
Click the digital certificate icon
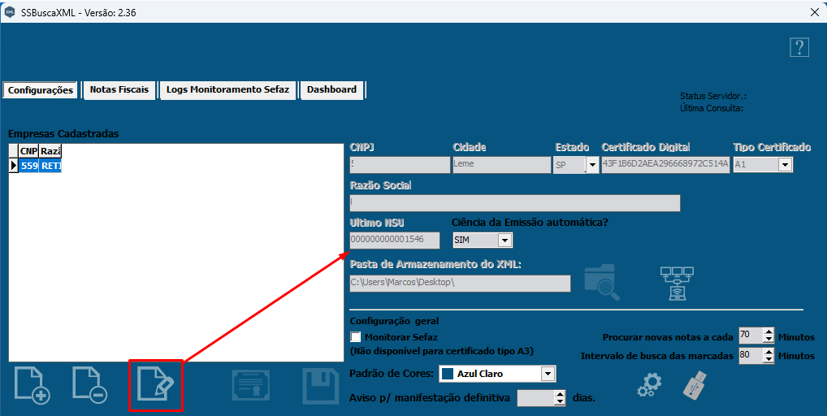(252, 385)
